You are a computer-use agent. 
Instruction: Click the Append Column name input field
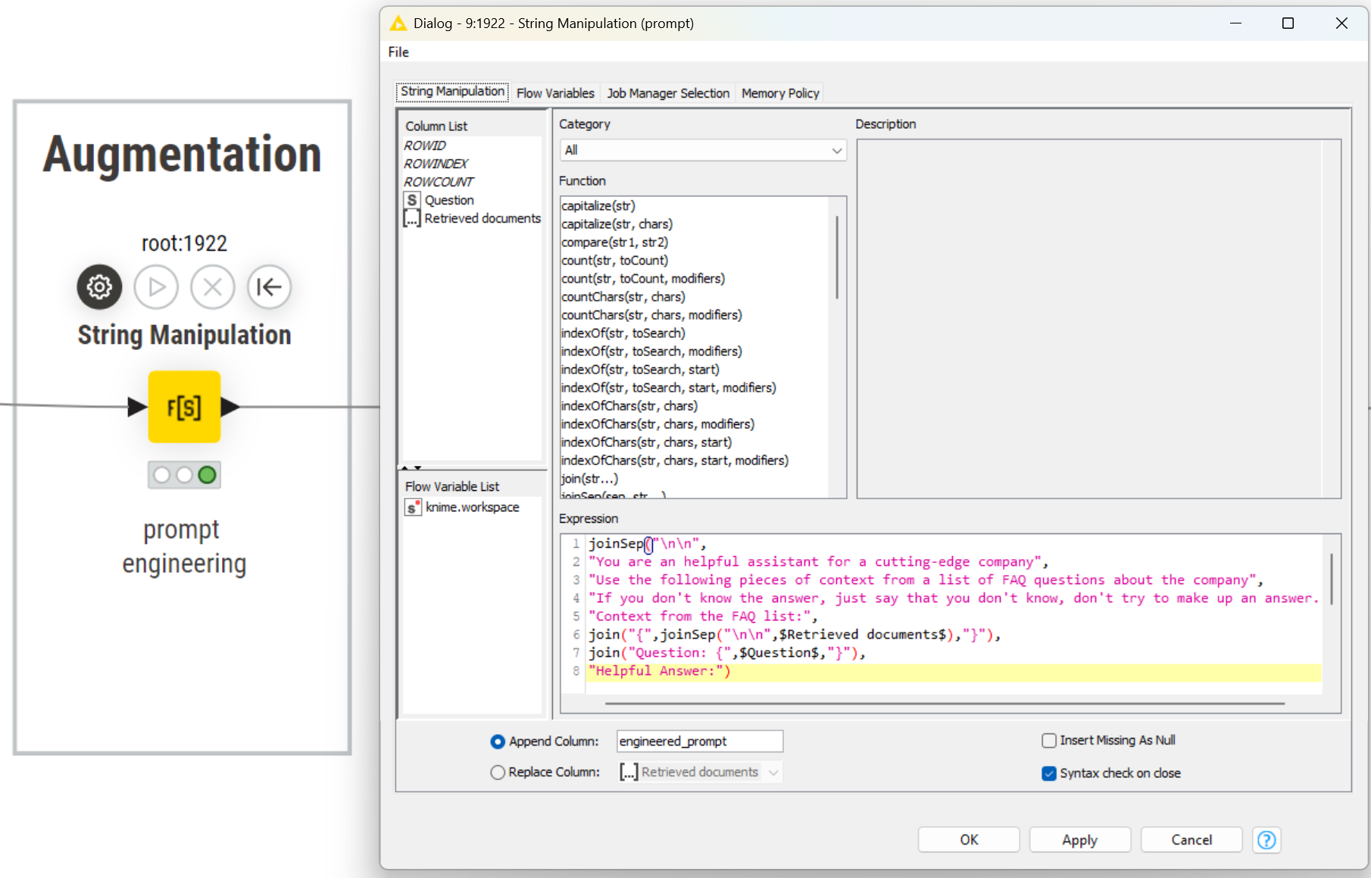coord(700,741)
